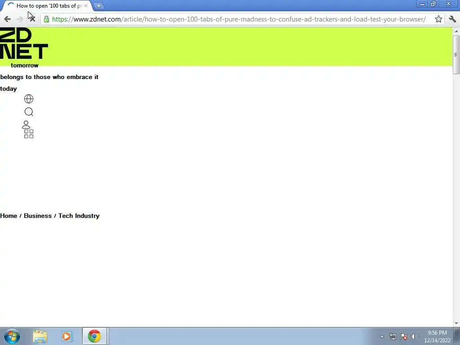Open a new tab with plus button
The height and width of the screenshot is (345, 460).
click(99, 6)
